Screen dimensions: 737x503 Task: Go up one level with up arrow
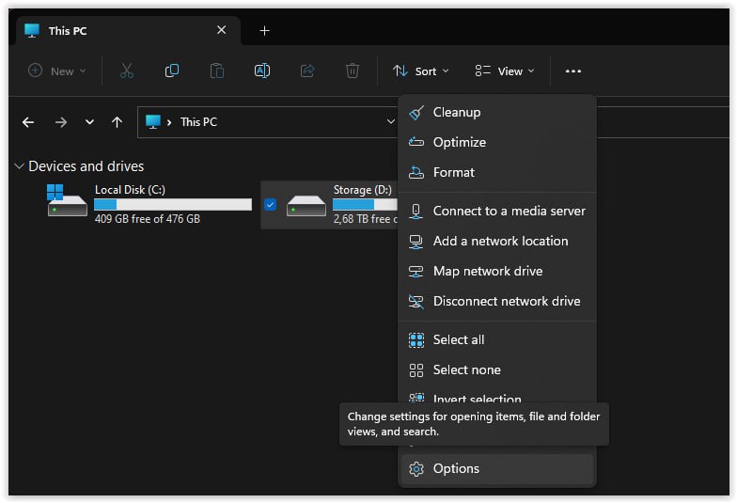(x=117, y=122)
